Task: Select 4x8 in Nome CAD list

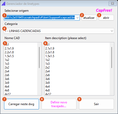Action: (21, 90)
